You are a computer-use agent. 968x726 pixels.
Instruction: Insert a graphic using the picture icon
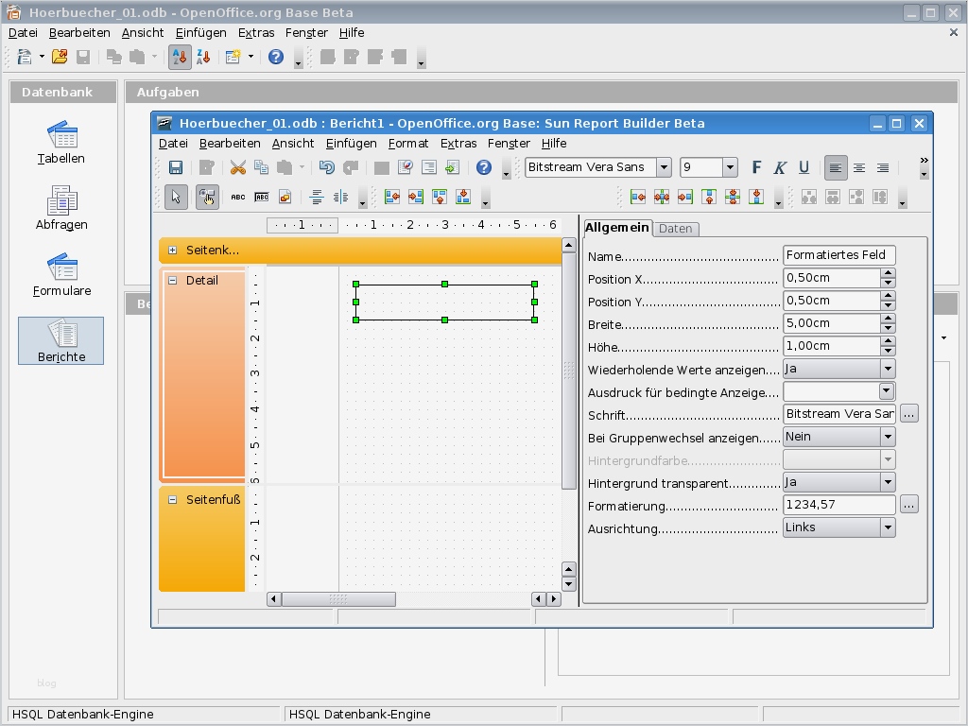[285, 198]
